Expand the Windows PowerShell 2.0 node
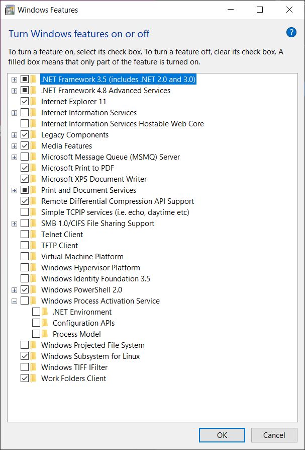Viewport: 305px width, 450px height. (x=14, y=290)
